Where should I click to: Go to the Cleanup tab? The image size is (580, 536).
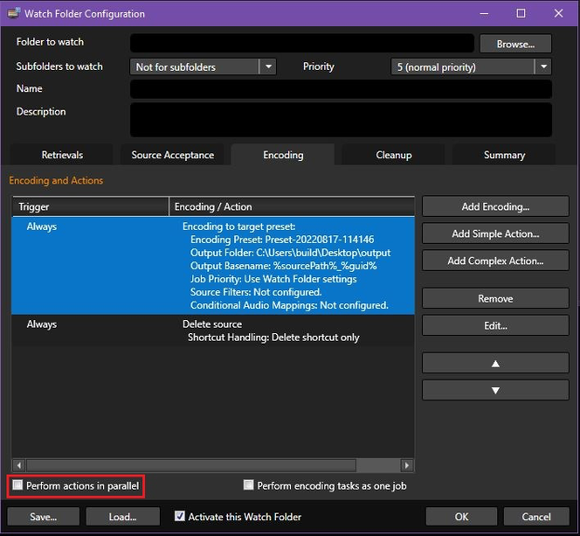tap(393, 154)
